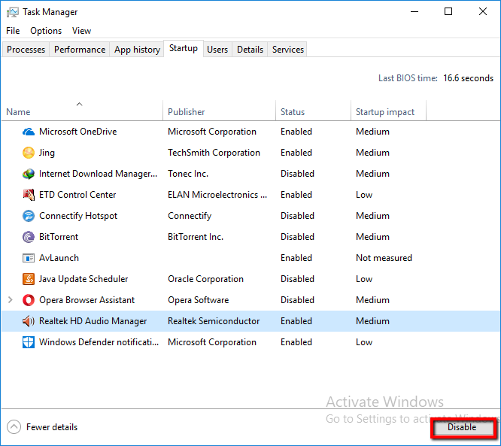
Task: Select the Microsoft OneDrive row name
Action: pos(78,132)
